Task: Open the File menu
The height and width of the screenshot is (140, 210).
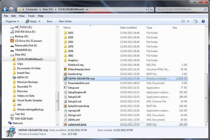Action: coord(6,16)
